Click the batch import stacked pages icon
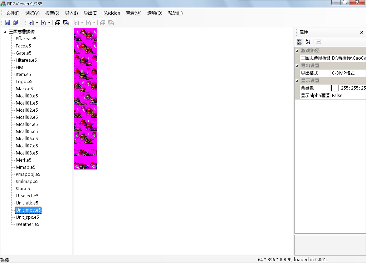This screenshot has width=366, height=263. tap(57, 22)
